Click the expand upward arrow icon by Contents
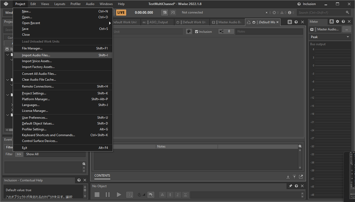Screen dimensions: 355x202 click(x=294, y=177)
